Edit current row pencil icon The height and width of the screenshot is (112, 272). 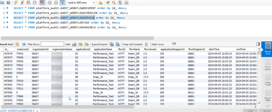[74, 44]
